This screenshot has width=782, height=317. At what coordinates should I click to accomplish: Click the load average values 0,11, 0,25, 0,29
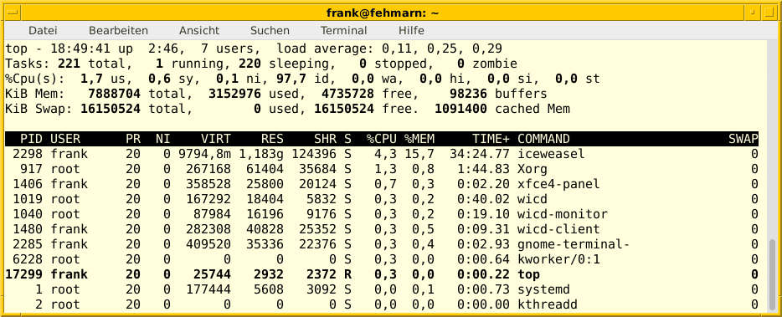442,49
